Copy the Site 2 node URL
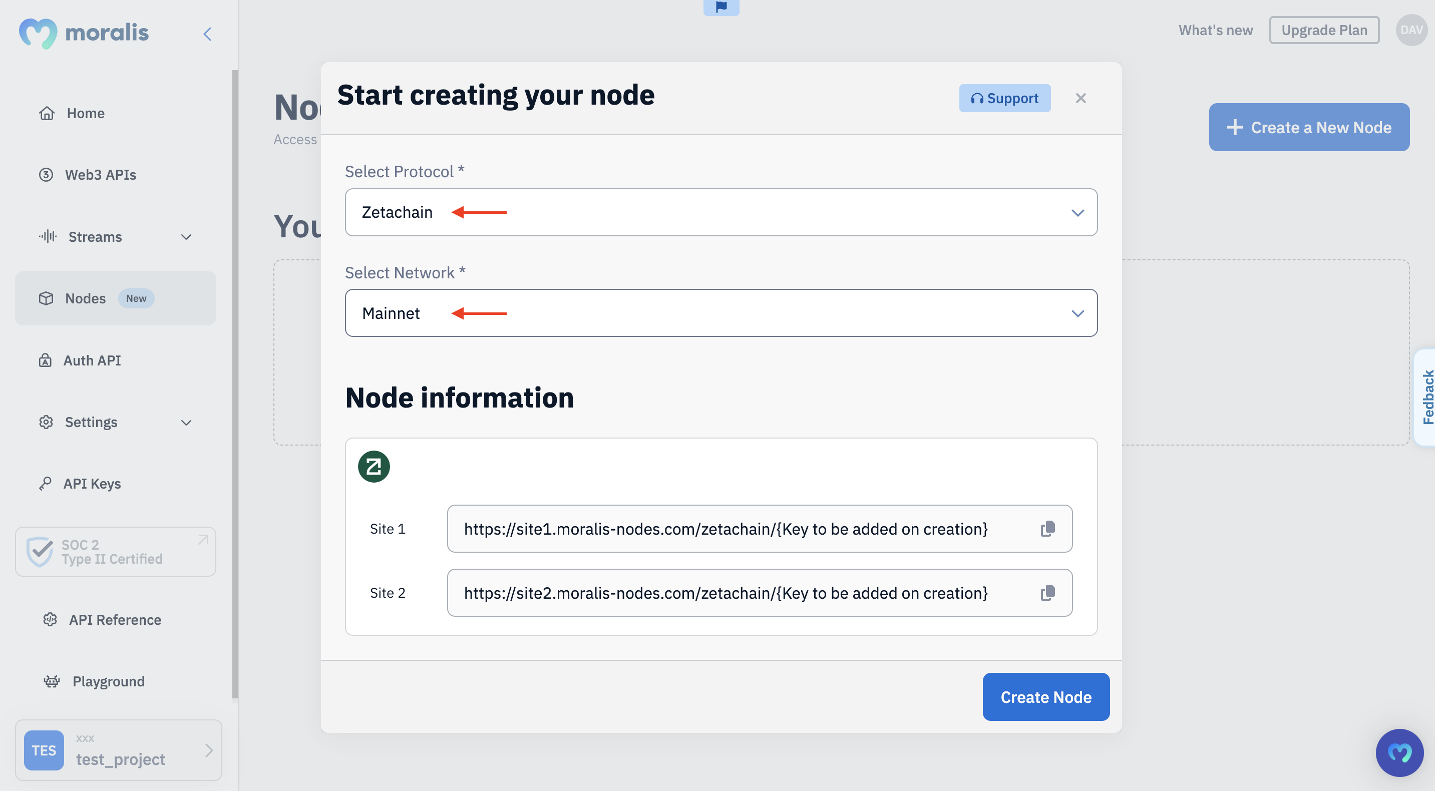 click(1048, 592)
